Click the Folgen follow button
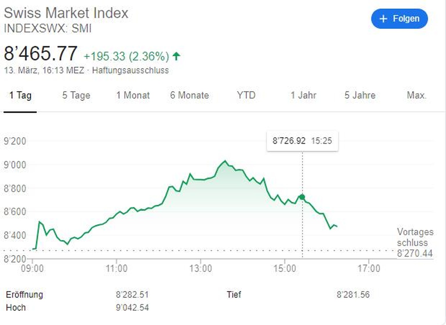Viewport: 446px width, 325px height. pos(399,19)
